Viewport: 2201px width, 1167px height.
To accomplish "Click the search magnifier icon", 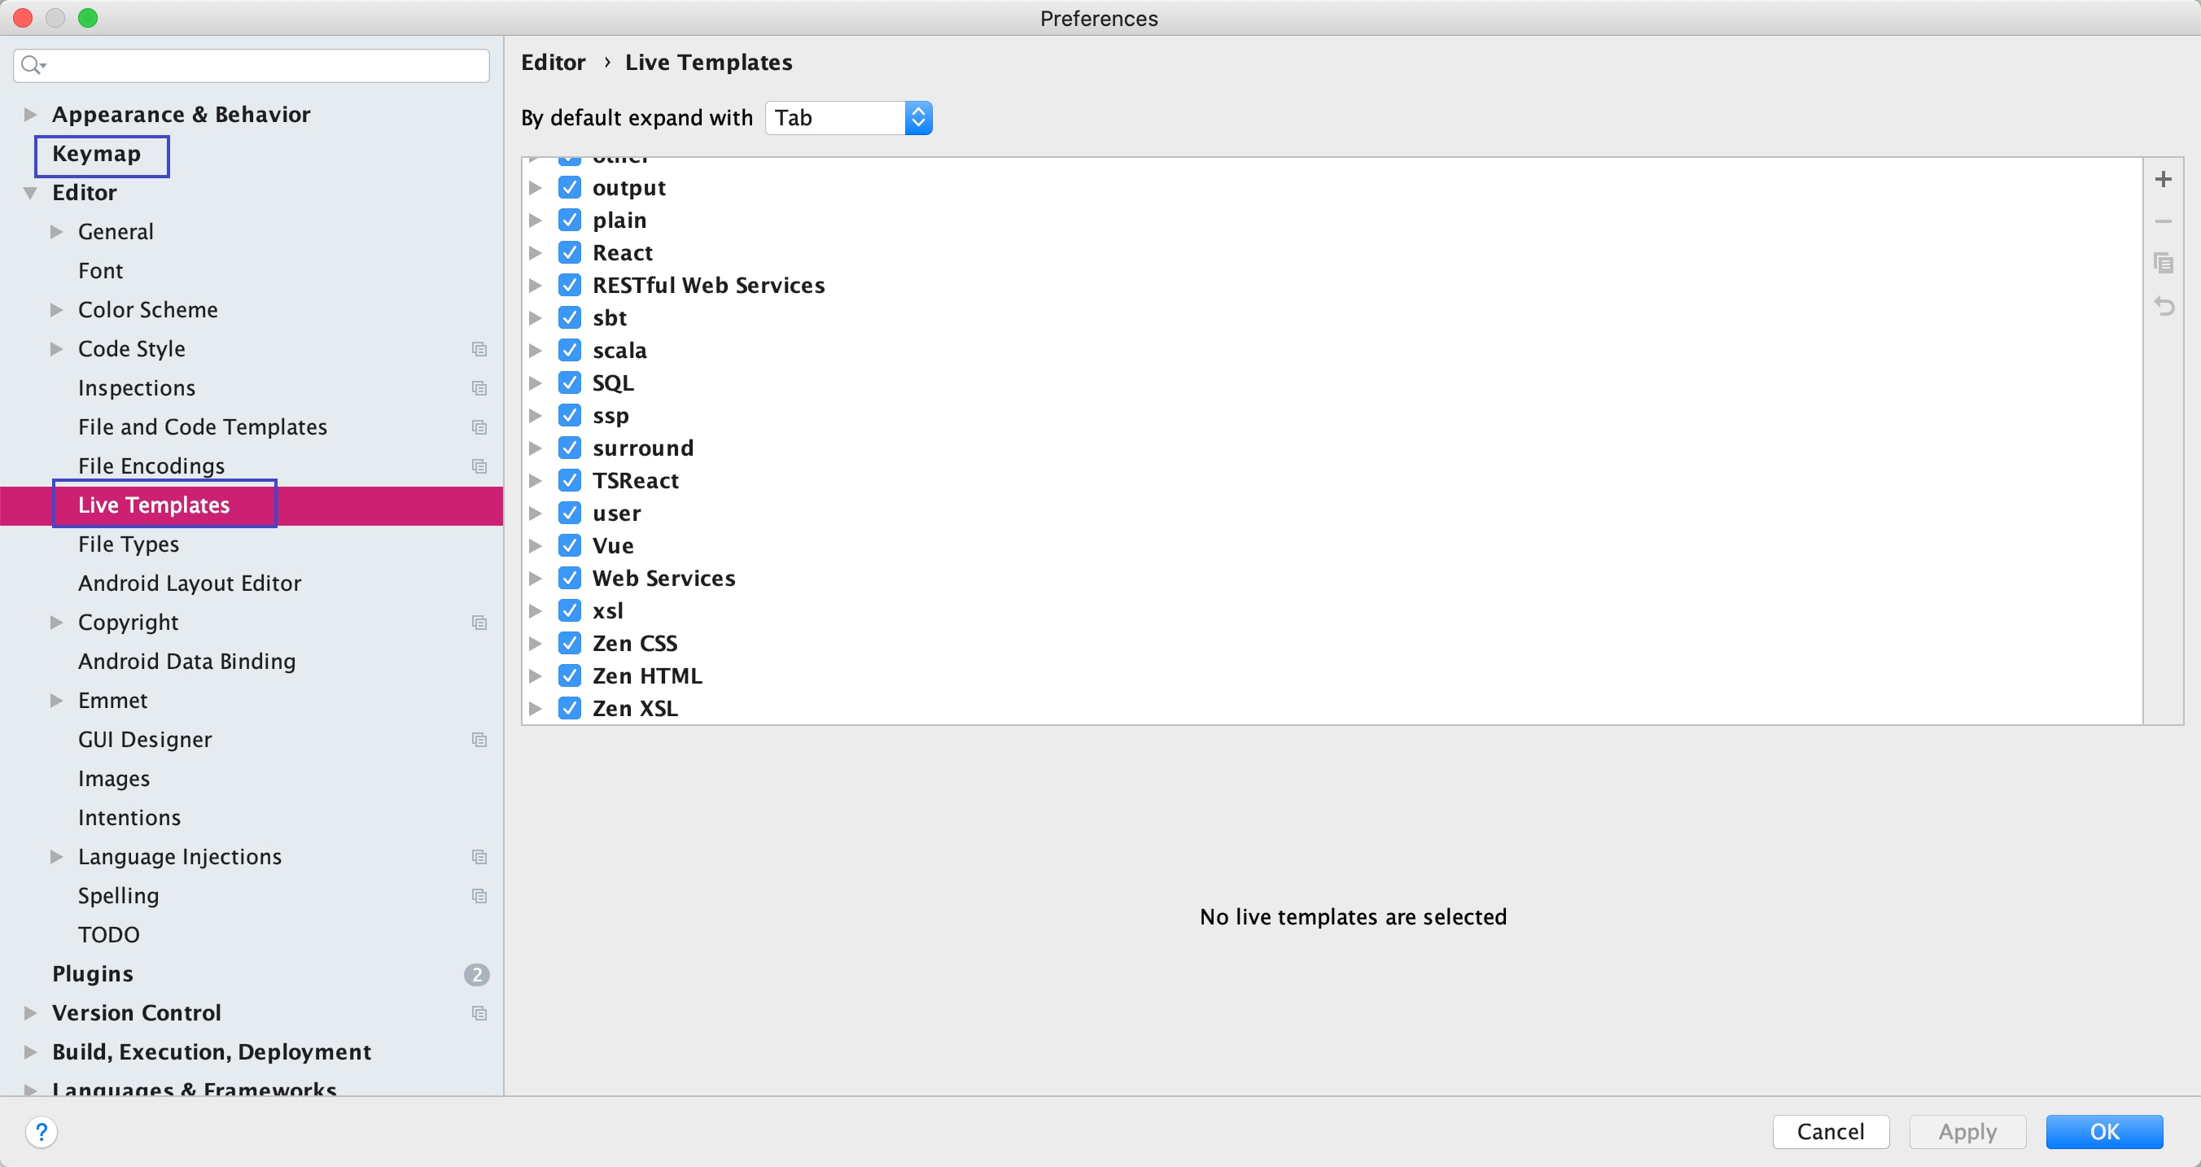I will (x=32, y=65).
